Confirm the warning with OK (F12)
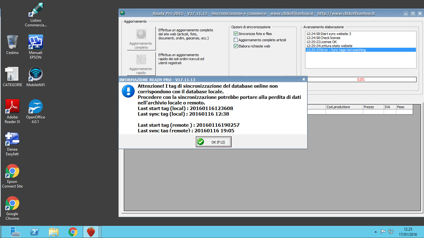This screenshot has height=238, width=424. tap(214, 142)
